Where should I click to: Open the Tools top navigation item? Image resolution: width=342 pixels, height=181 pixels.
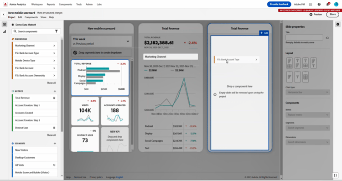click(x=79, y=5)
